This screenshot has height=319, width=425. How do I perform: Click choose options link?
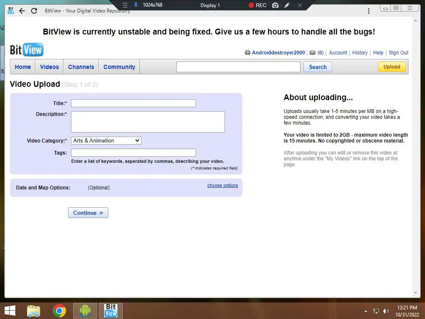222,185
